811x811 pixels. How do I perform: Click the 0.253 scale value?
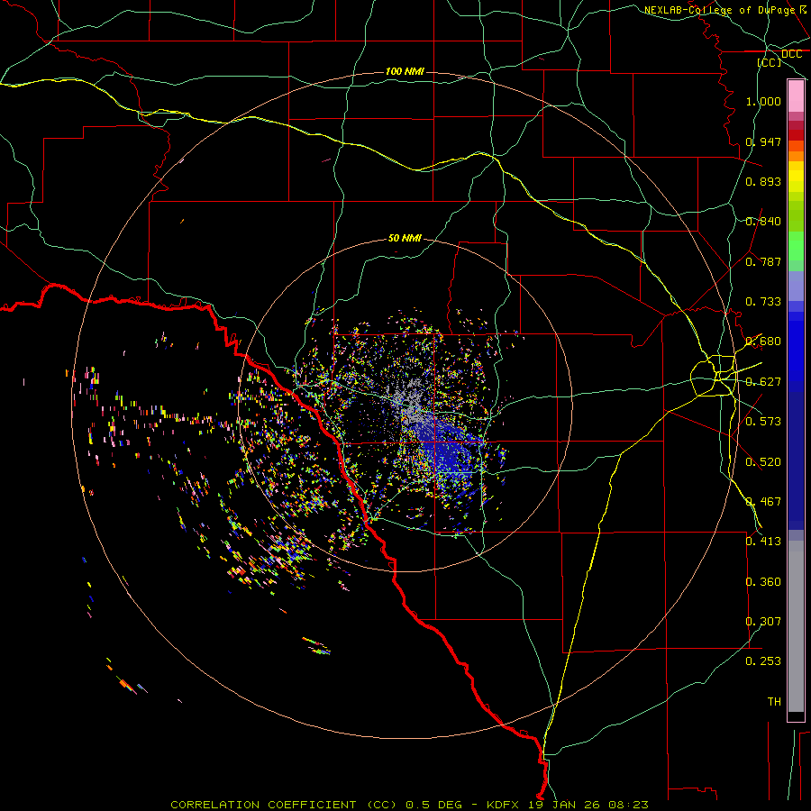[x=763, y=661]
